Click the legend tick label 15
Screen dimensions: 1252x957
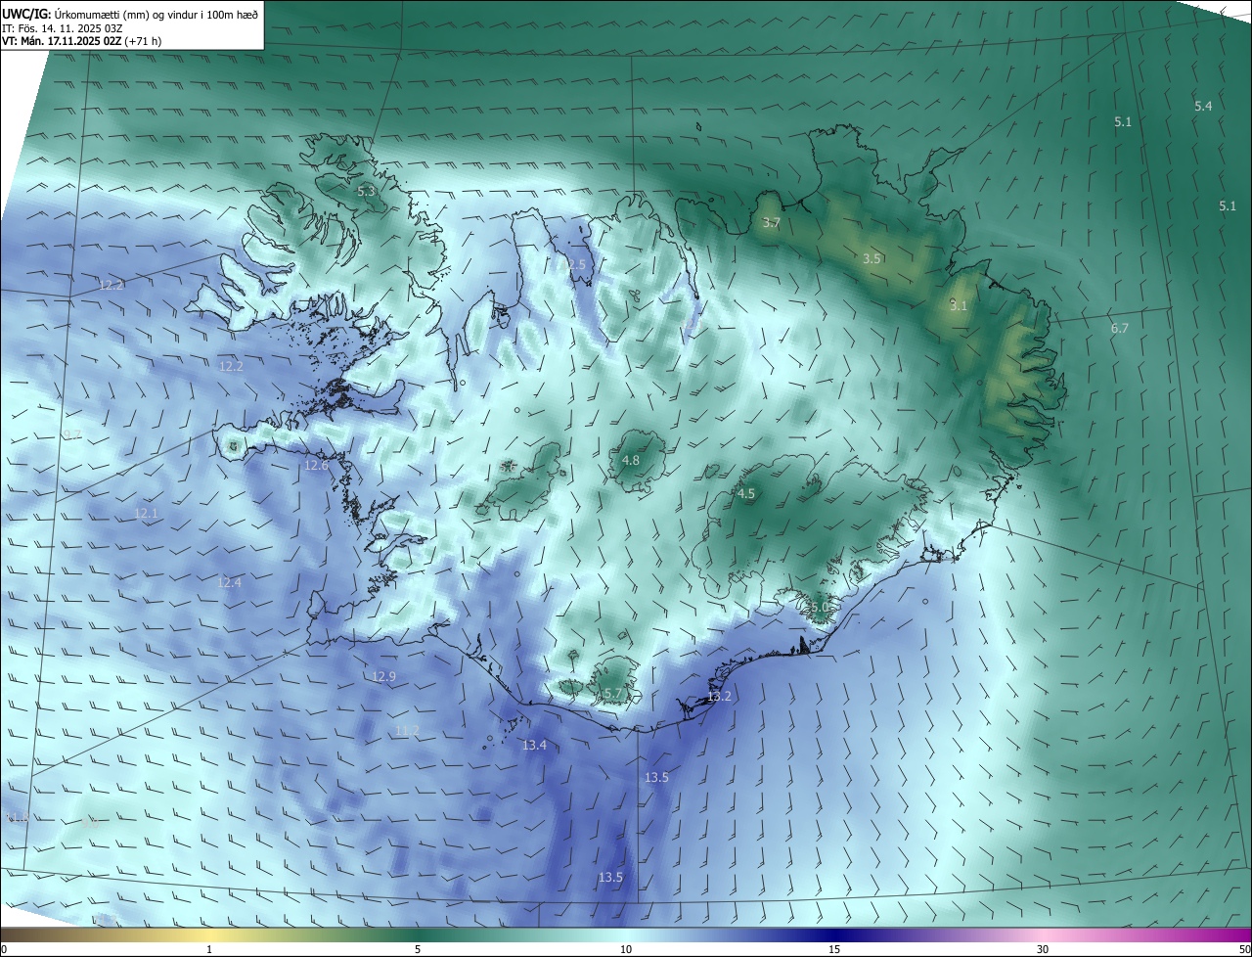834,949
